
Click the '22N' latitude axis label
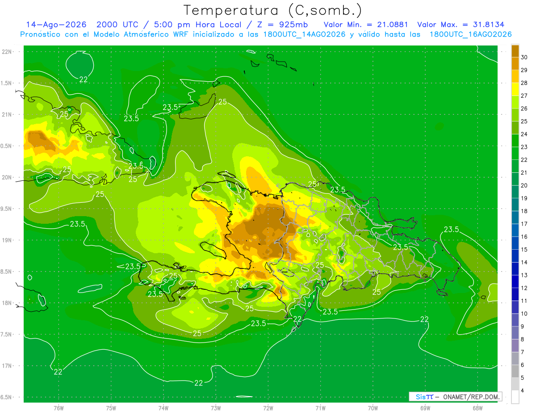point(7,51)
